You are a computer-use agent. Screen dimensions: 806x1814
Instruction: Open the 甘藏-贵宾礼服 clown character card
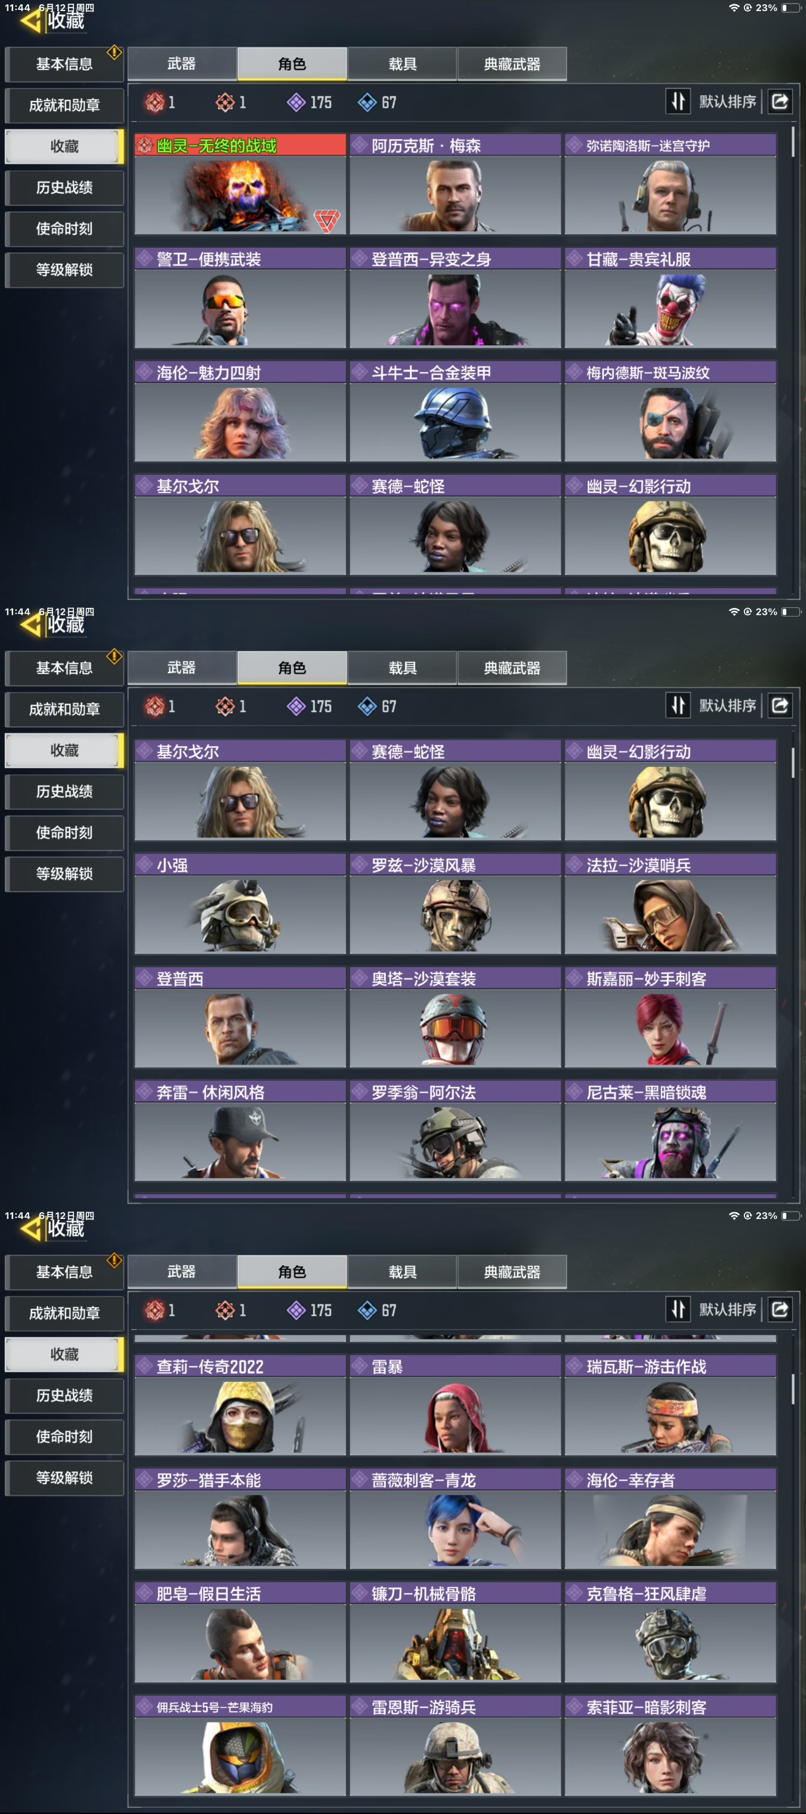pos(670,298)
